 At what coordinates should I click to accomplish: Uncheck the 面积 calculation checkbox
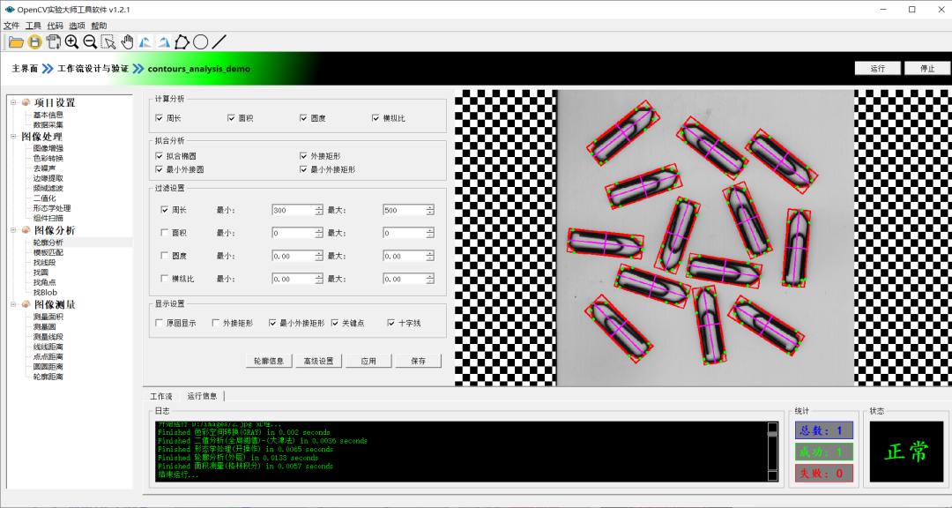tap(231, 118)
